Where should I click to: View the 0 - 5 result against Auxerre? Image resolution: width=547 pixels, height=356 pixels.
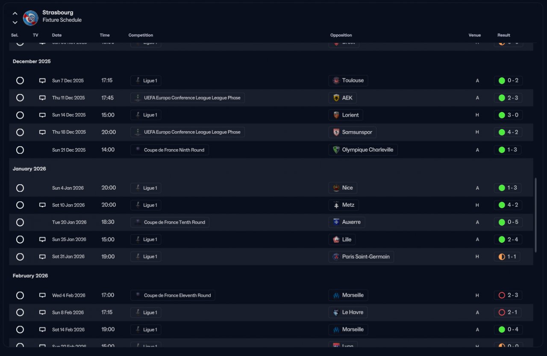508,222
